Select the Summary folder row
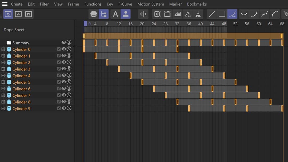Viewport: 288px width, 162px height. pos(21,43)
